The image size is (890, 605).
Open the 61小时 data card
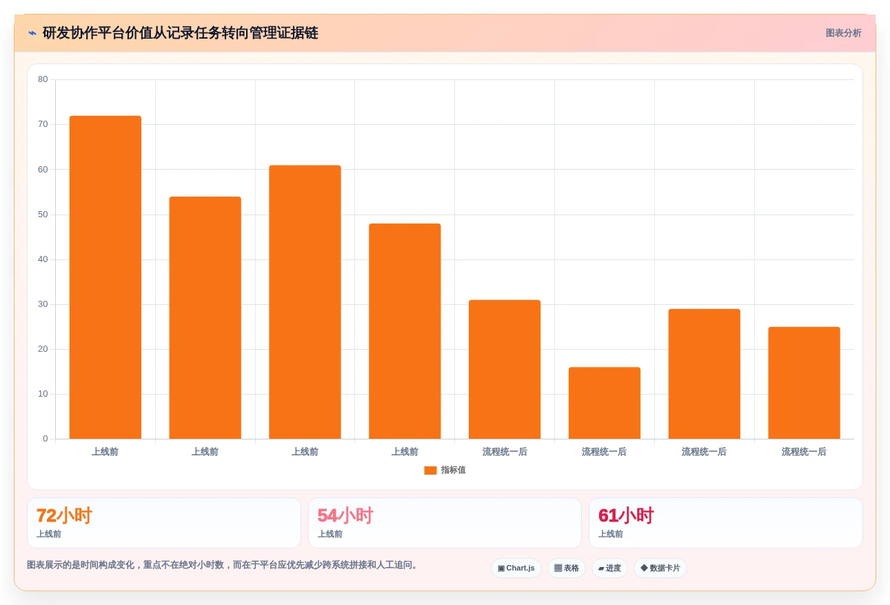point(725,523)
